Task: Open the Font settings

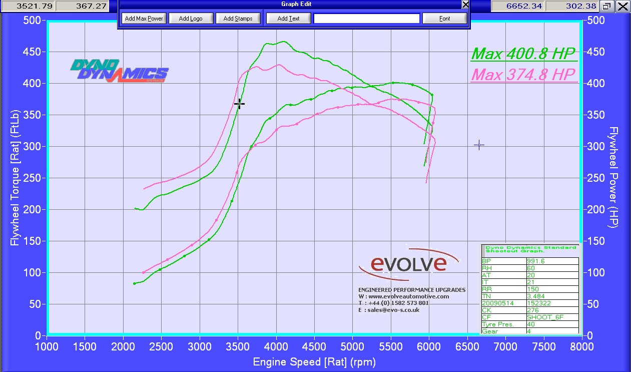Action: coord(444,18)
